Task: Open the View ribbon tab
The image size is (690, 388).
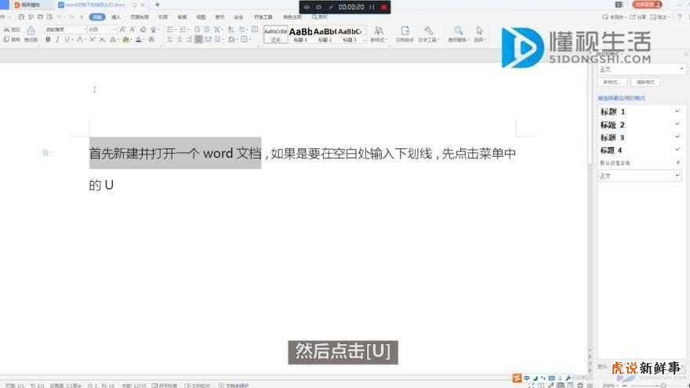Action: point(201,17)
